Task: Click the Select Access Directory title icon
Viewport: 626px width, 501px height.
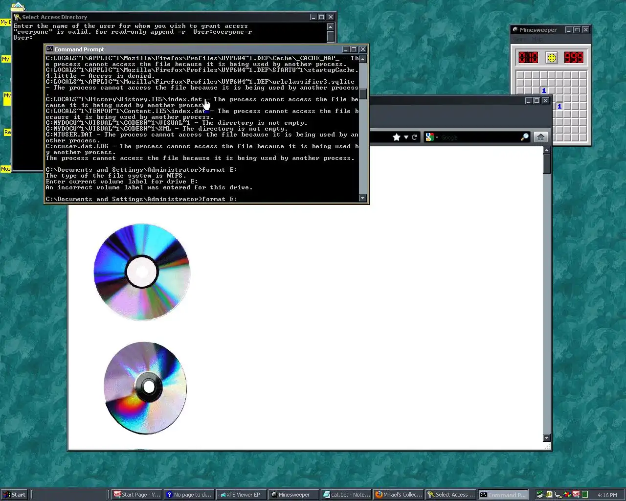Action: (x=17, y=17)
